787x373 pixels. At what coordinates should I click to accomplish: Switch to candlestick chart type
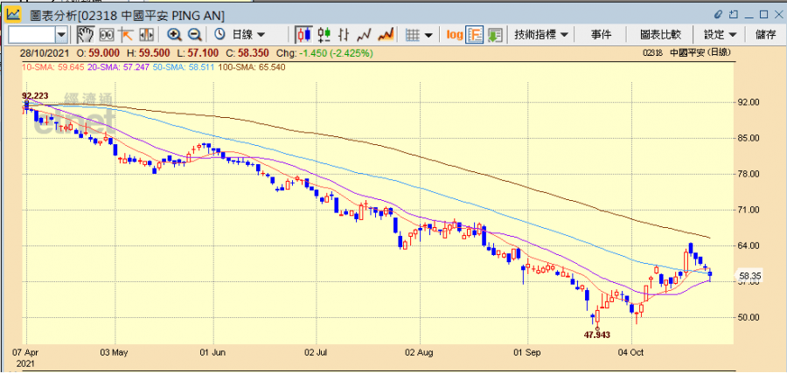coord(303,34)
